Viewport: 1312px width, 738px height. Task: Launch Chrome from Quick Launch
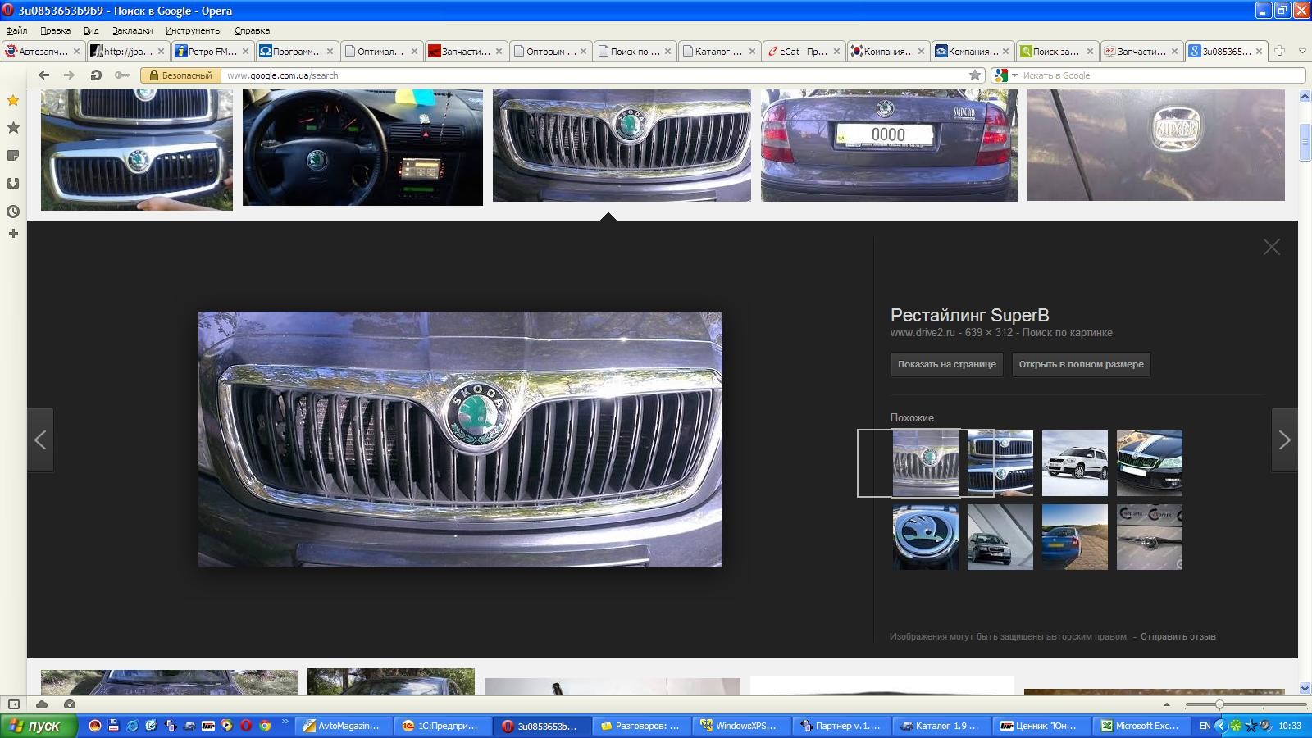266,727
